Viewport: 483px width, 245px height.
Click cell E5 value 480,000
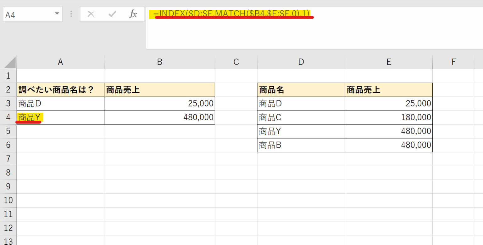[389, 131]
